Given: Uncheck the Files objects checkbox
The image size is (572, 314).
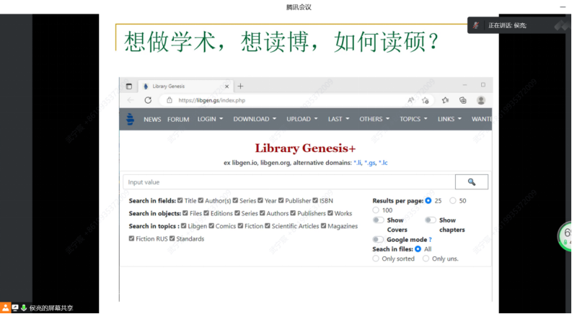Looking at the screenshot, I should click(x=185, y=213).
